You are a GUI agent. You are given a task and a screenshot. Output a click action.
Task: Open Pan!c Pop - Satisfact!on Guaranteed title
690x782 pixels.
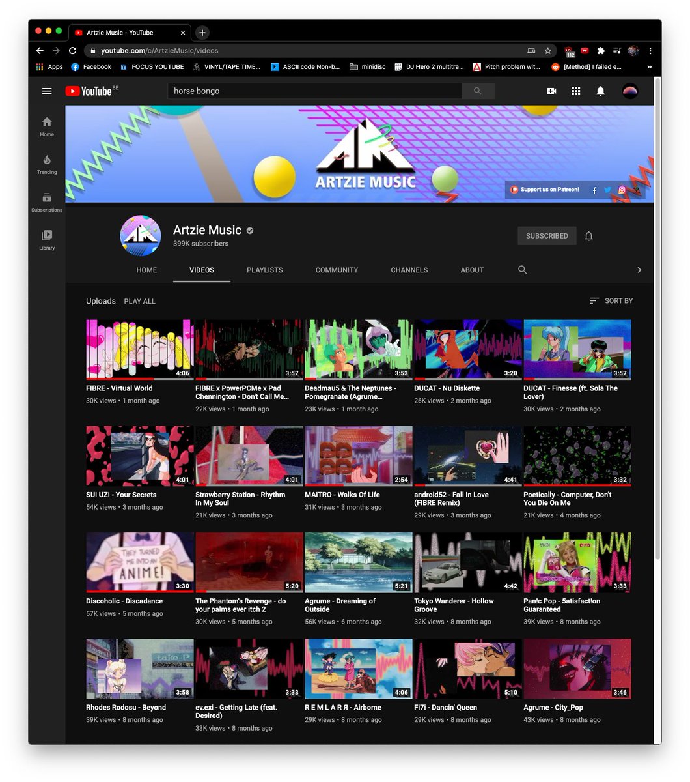[x=562, y=605]
